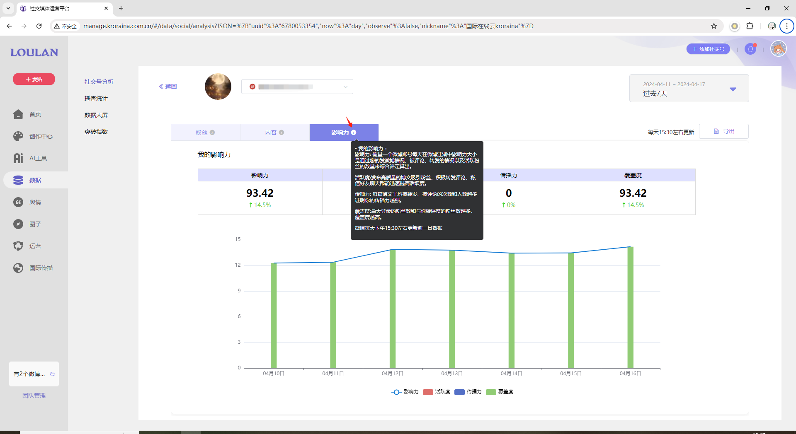Open the Chrome three-dot menu
This screenshot has width=796, height=434.
coord(786,26)
